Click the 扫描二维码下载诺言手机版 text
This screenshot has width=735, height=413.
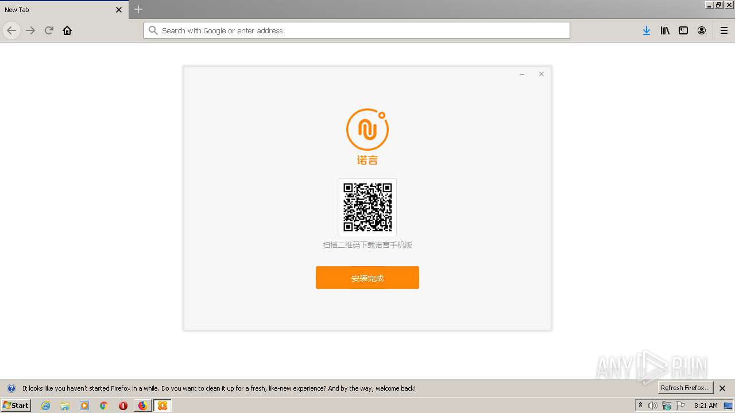(x=367, y=245)
